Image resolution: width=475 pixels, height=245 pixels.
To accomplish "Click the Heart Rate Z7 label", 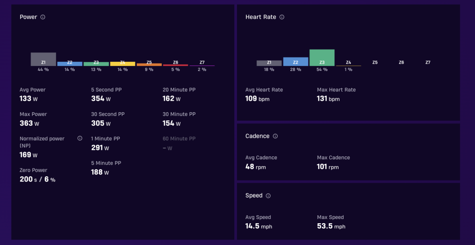I will click(x=428, y=63).
